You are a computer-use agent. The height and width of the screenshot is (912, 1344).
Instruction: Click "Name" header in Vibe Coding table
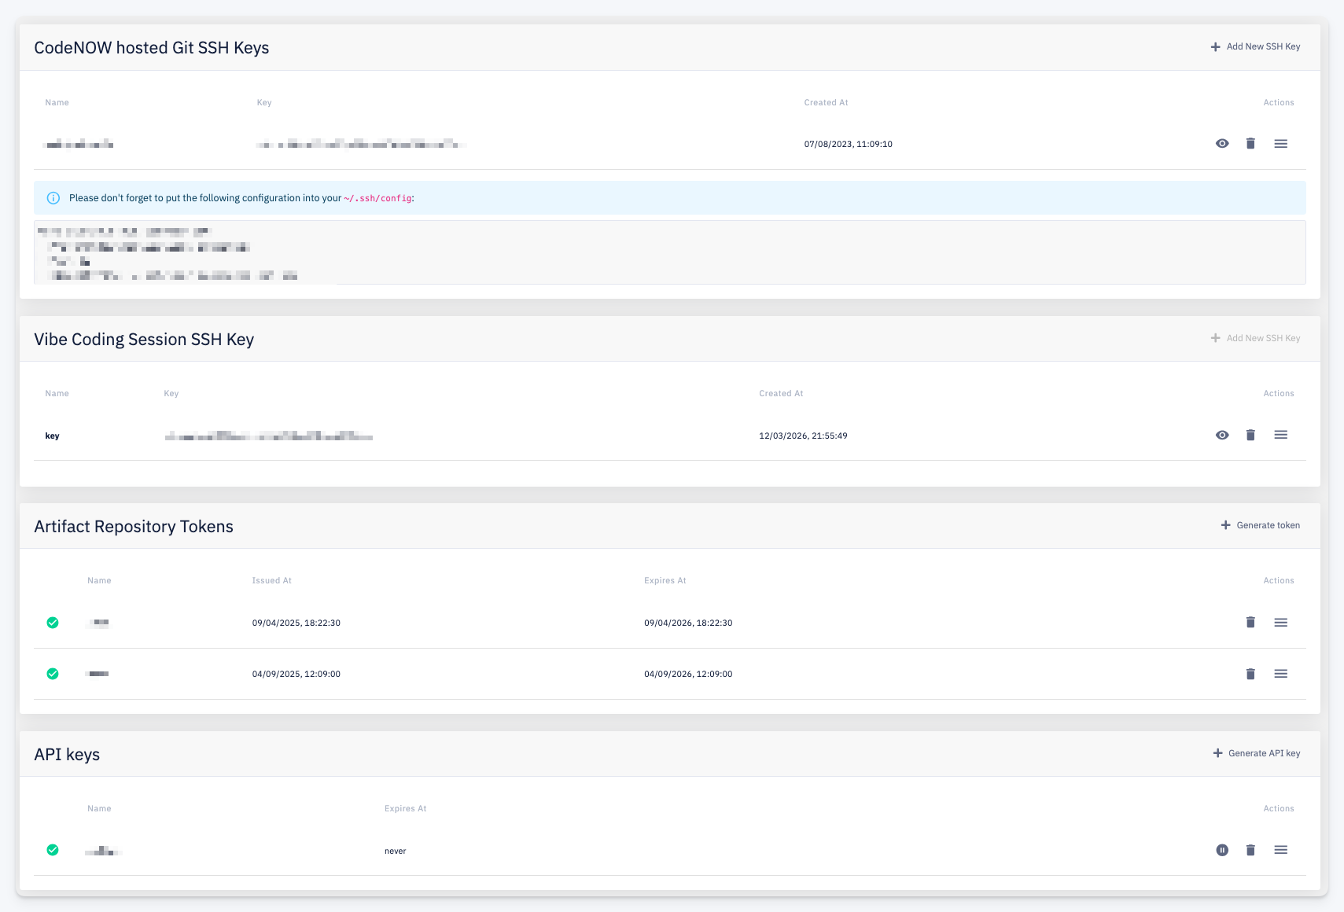[x=57, y=393]
